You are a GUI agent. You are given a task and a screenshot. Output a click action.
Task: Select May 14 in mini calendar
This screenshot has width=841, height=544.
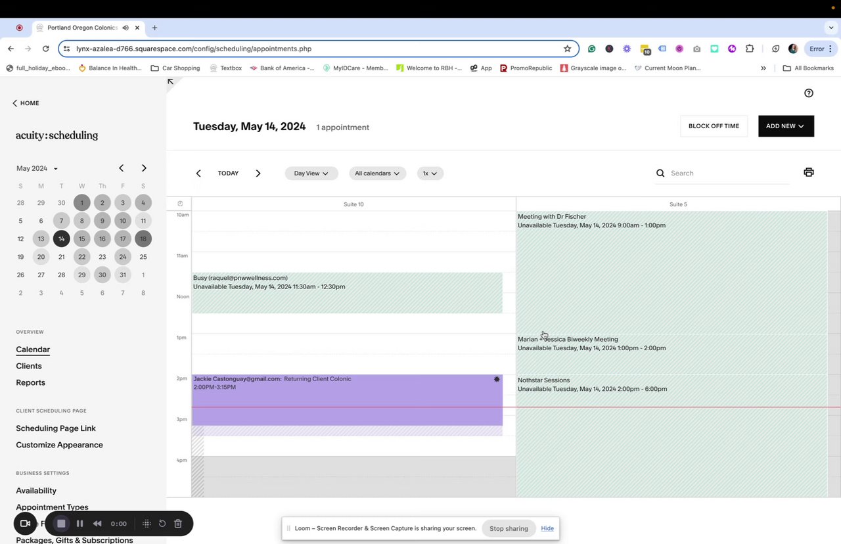(61, 238)
